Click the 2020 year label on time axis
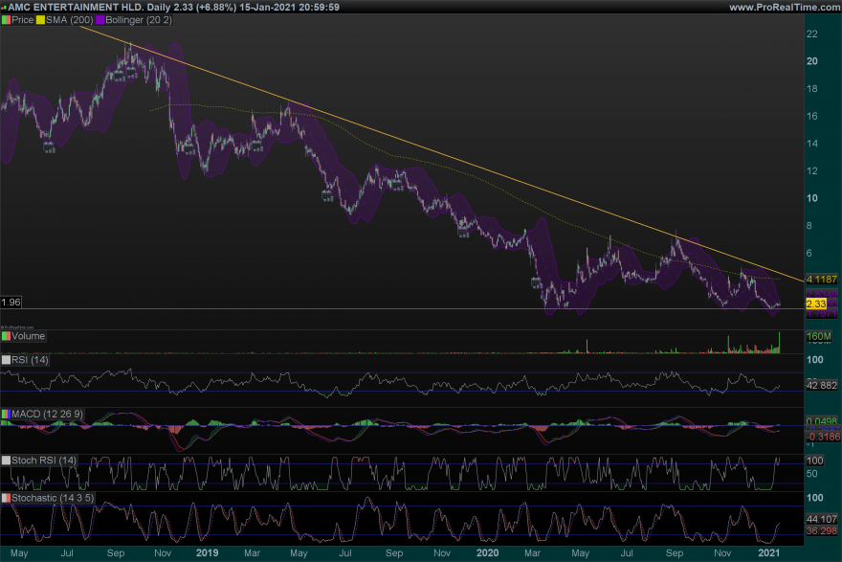842x562 pixels. pyautogui.click(x=488, y=552)
